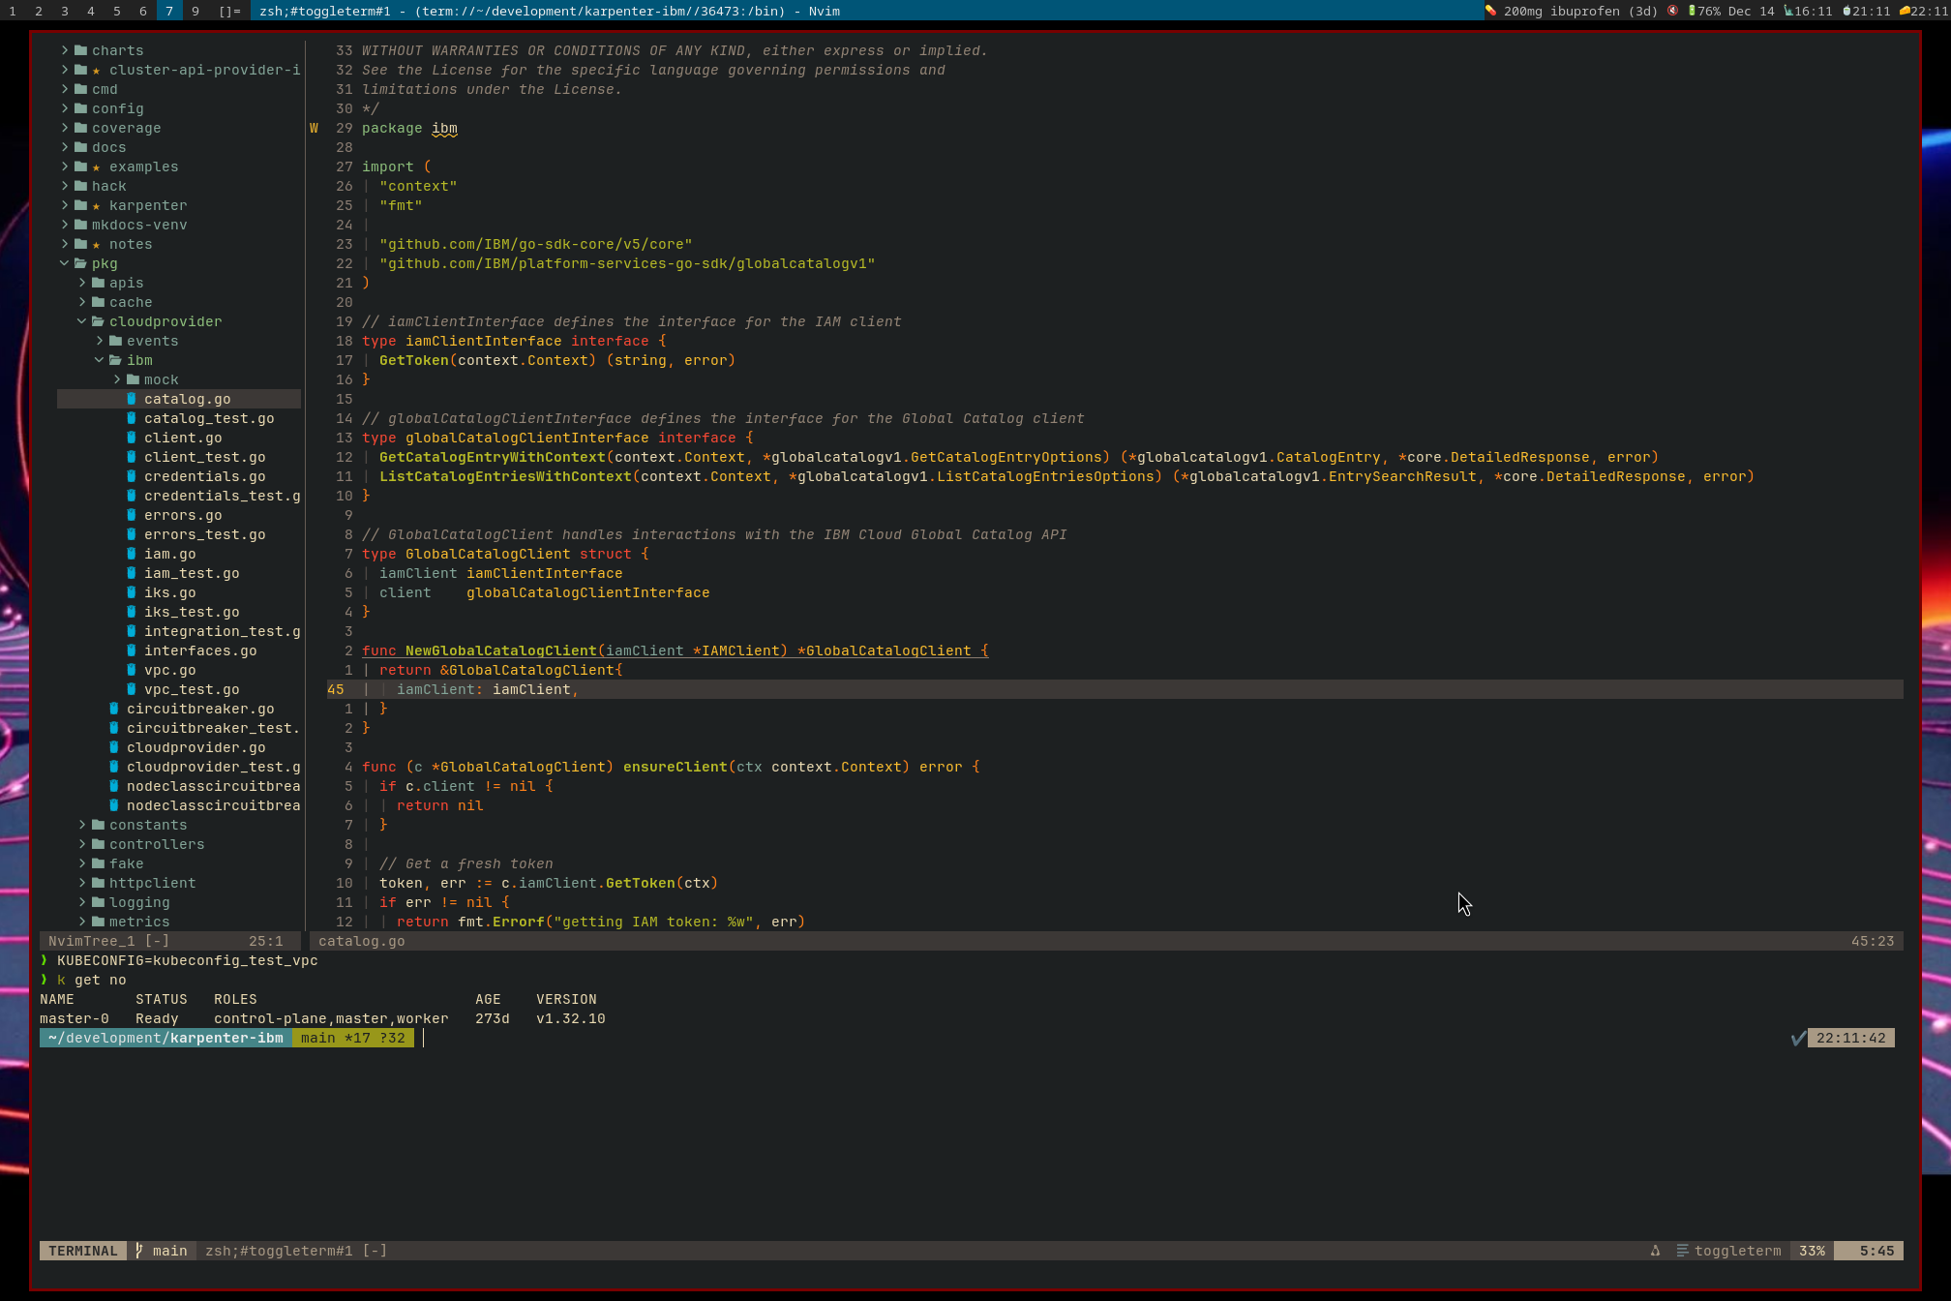Image resolution: width=1951 pixels, height=1301 pixels.
Task: Click the folder icon beside charts
Action: click(x=81, y=50)
